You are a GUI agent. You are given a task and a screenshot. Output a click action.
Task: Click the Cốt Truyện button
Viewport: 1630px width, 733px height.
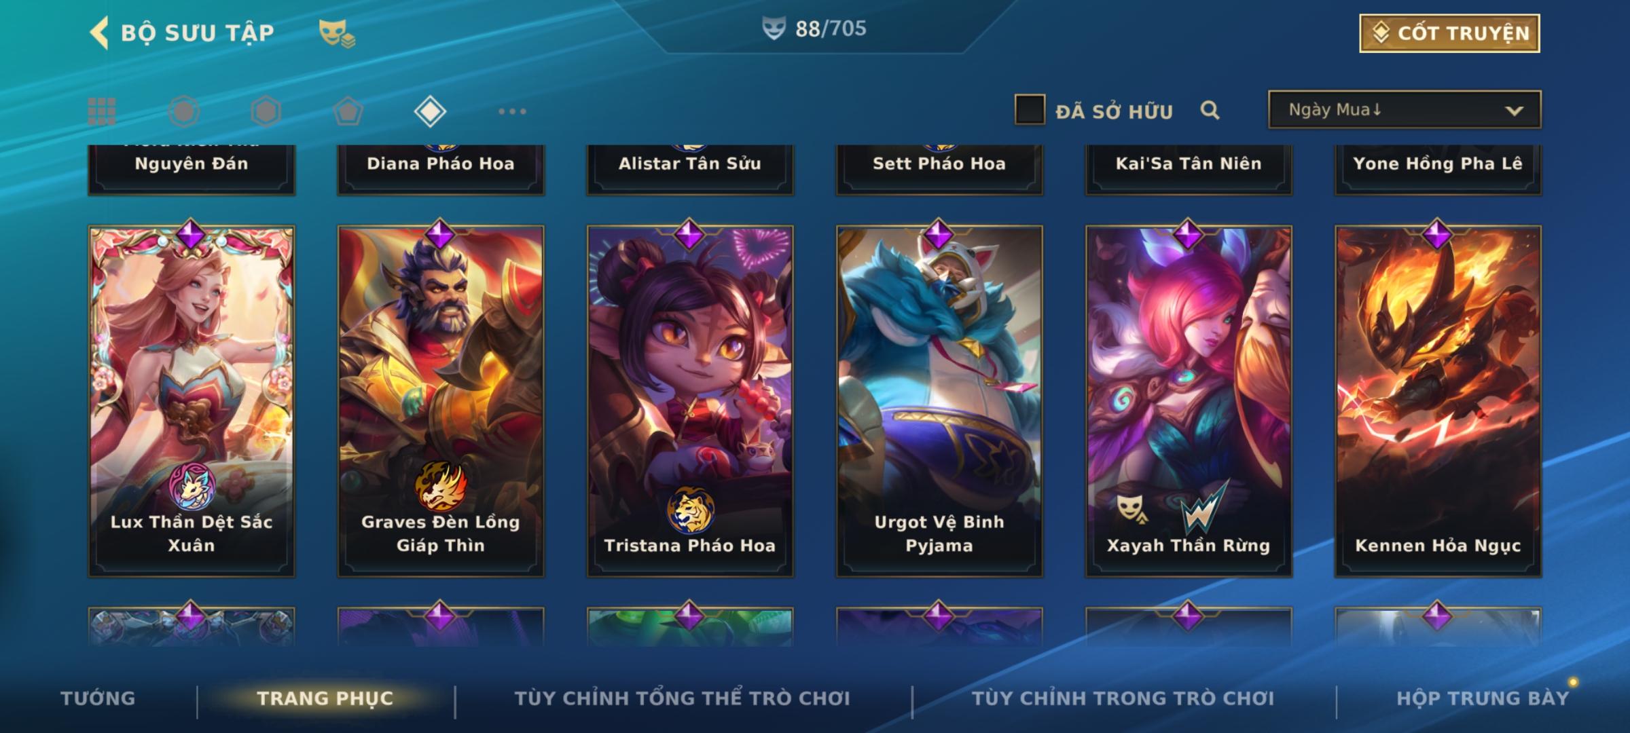[x=1449, y=33]
